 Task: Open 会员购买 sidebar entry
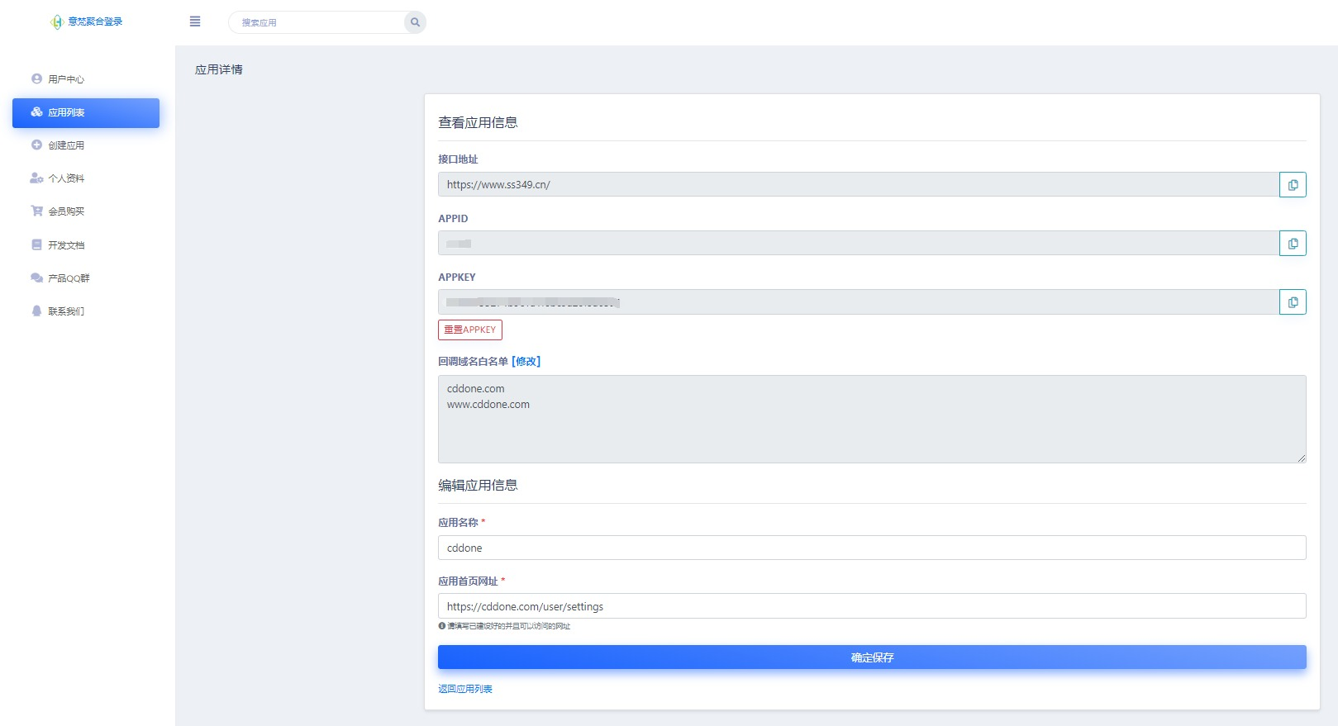(86, 211)
